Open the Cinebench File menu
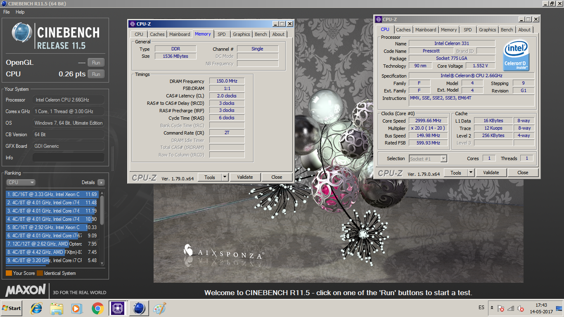564x317 pixels. (x=6, y=12)
